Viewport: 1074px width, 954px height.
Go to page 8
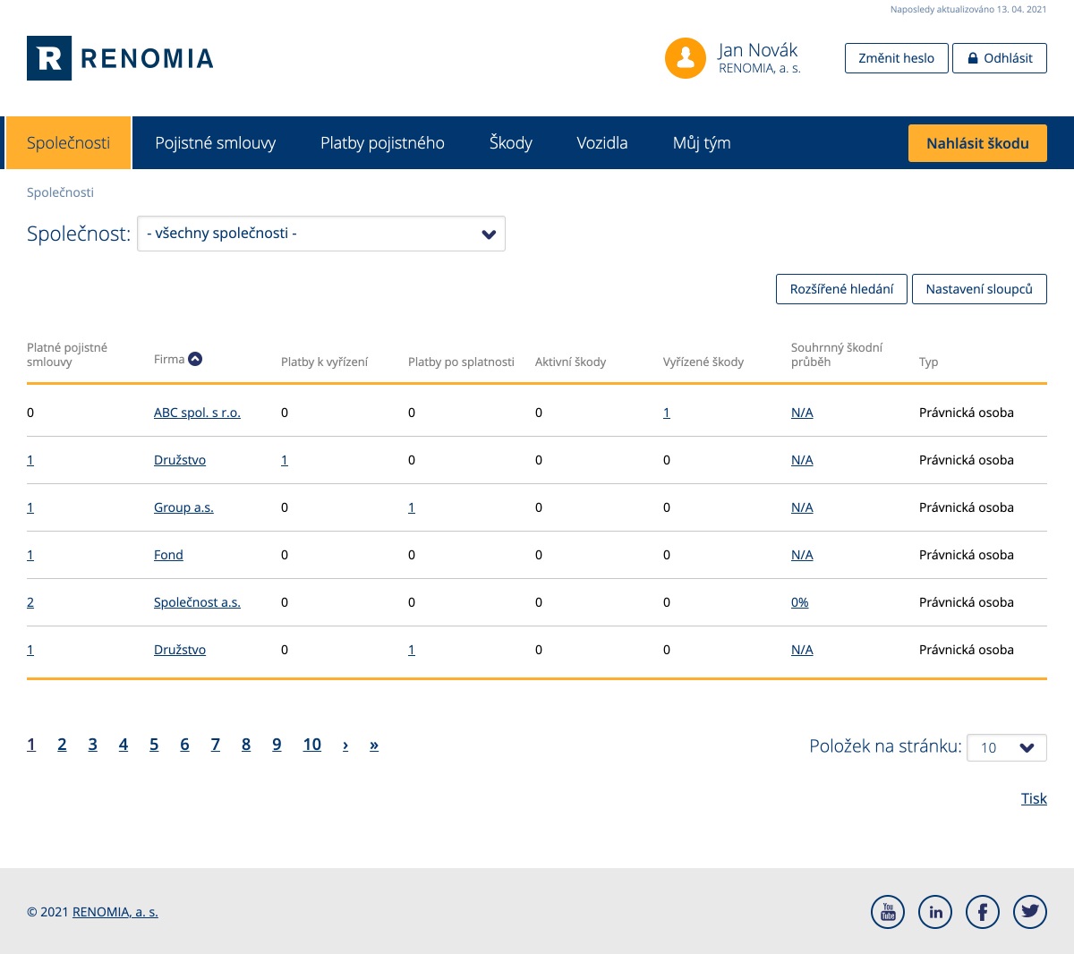click(246, 745)
